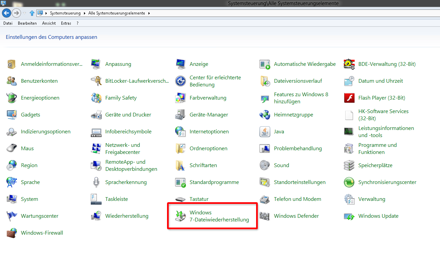Click the Family Safety icon
This screenshot has width=440, height=264.
[x=96, y=98]
